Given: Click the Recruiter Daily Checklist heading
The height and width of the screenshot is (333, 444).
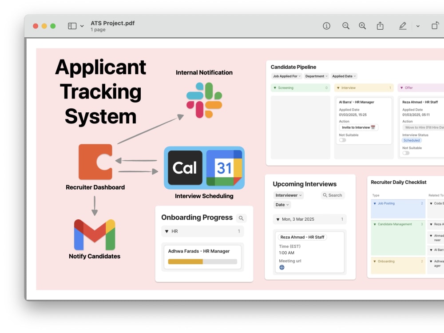Looking at the screenshot, I should click(398, 182).
